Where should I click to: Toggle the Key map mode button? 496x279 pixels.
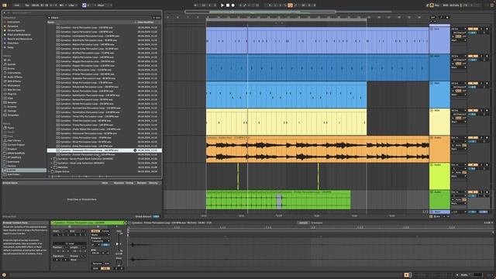point(437,5)
